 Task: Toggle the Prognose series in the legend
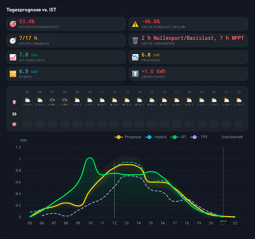point(128,137)
